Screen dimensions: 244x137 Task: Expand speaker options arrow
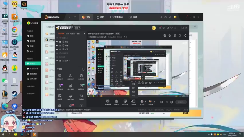click(154, 102)
